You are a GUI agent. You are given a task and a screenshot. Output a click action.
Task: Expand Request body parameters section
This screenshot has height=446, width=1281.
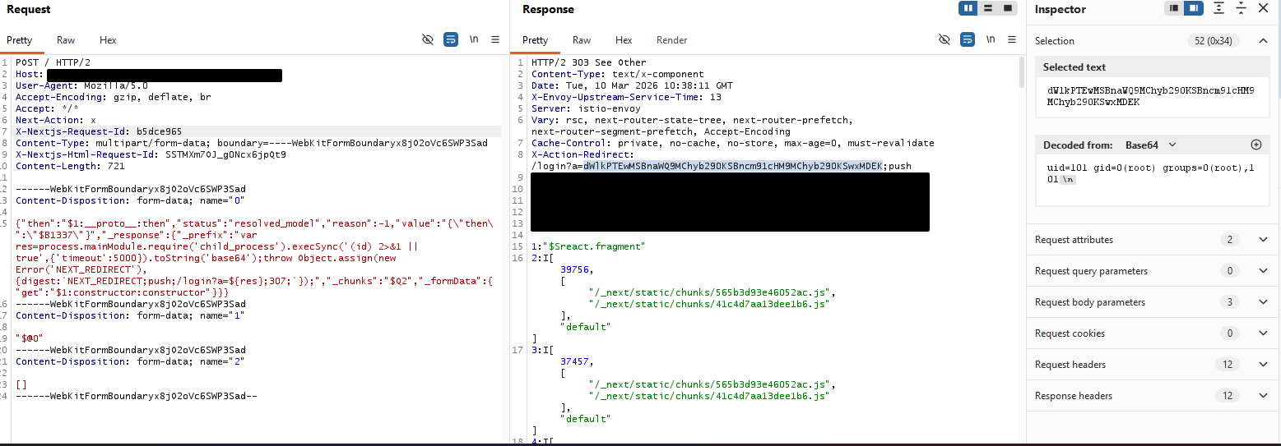1152,302
